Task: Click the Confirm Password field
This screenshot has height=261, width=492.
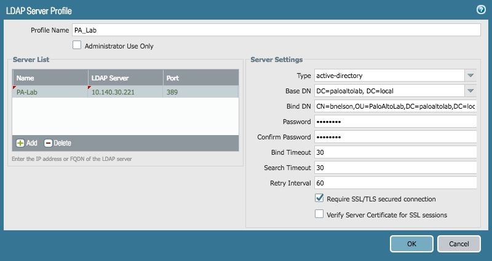Action: click(x=395, y=137)
